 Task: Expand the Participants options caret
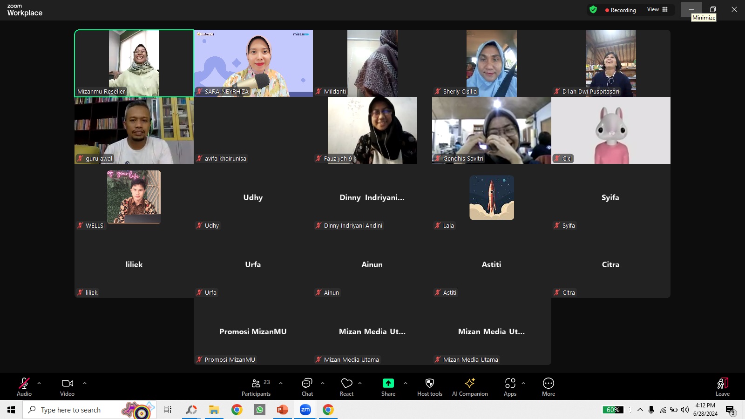tap(281, 383)
